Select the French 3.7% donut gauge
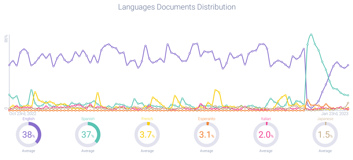 pyautogui.click(x=147, y=135)
